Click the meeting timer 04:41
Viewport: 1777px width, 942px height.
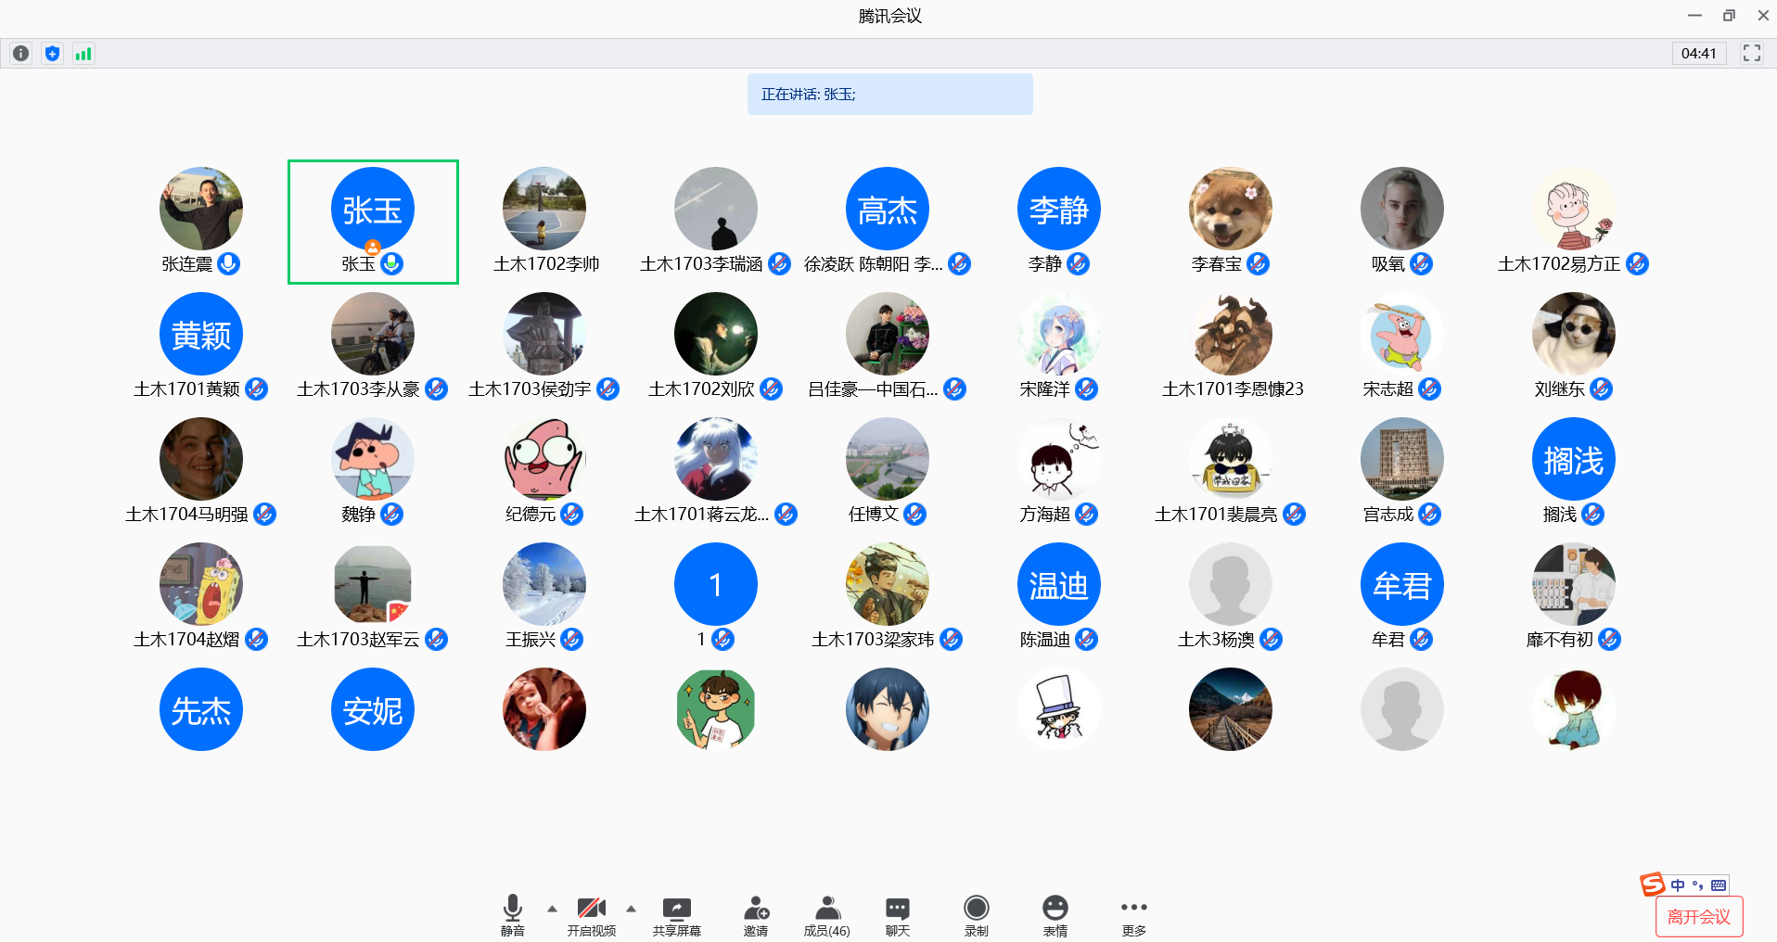pos(1698,54)
